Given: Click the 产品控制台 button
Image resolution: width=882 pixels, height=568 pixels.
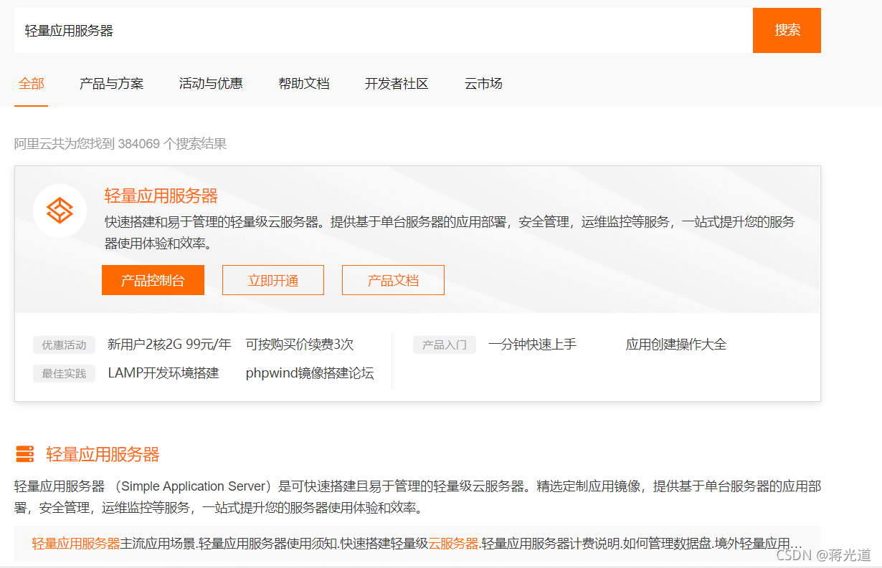Looking at the screenshot, I should (x=153, y=280).
